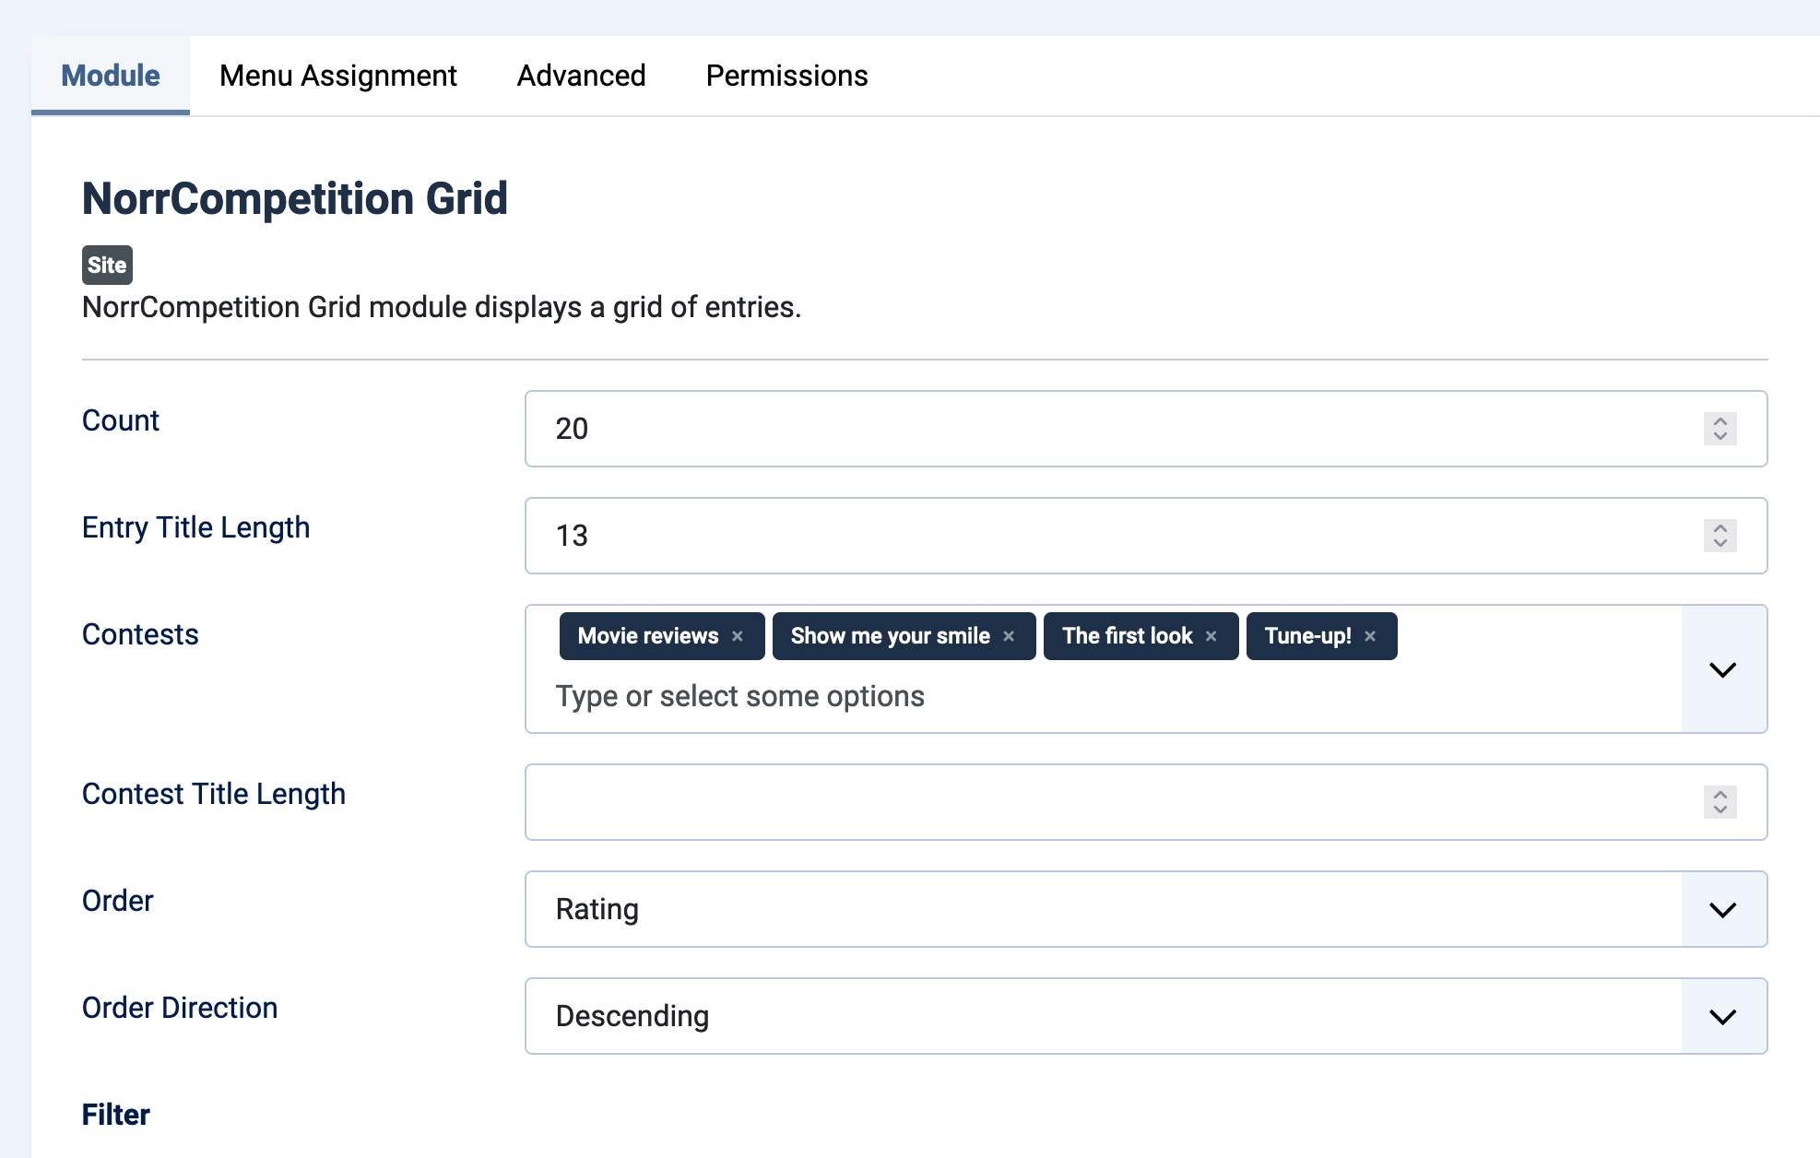Click the Contest Title Length label
This screenshot has width=1820, height=1158.
(214, 794)
